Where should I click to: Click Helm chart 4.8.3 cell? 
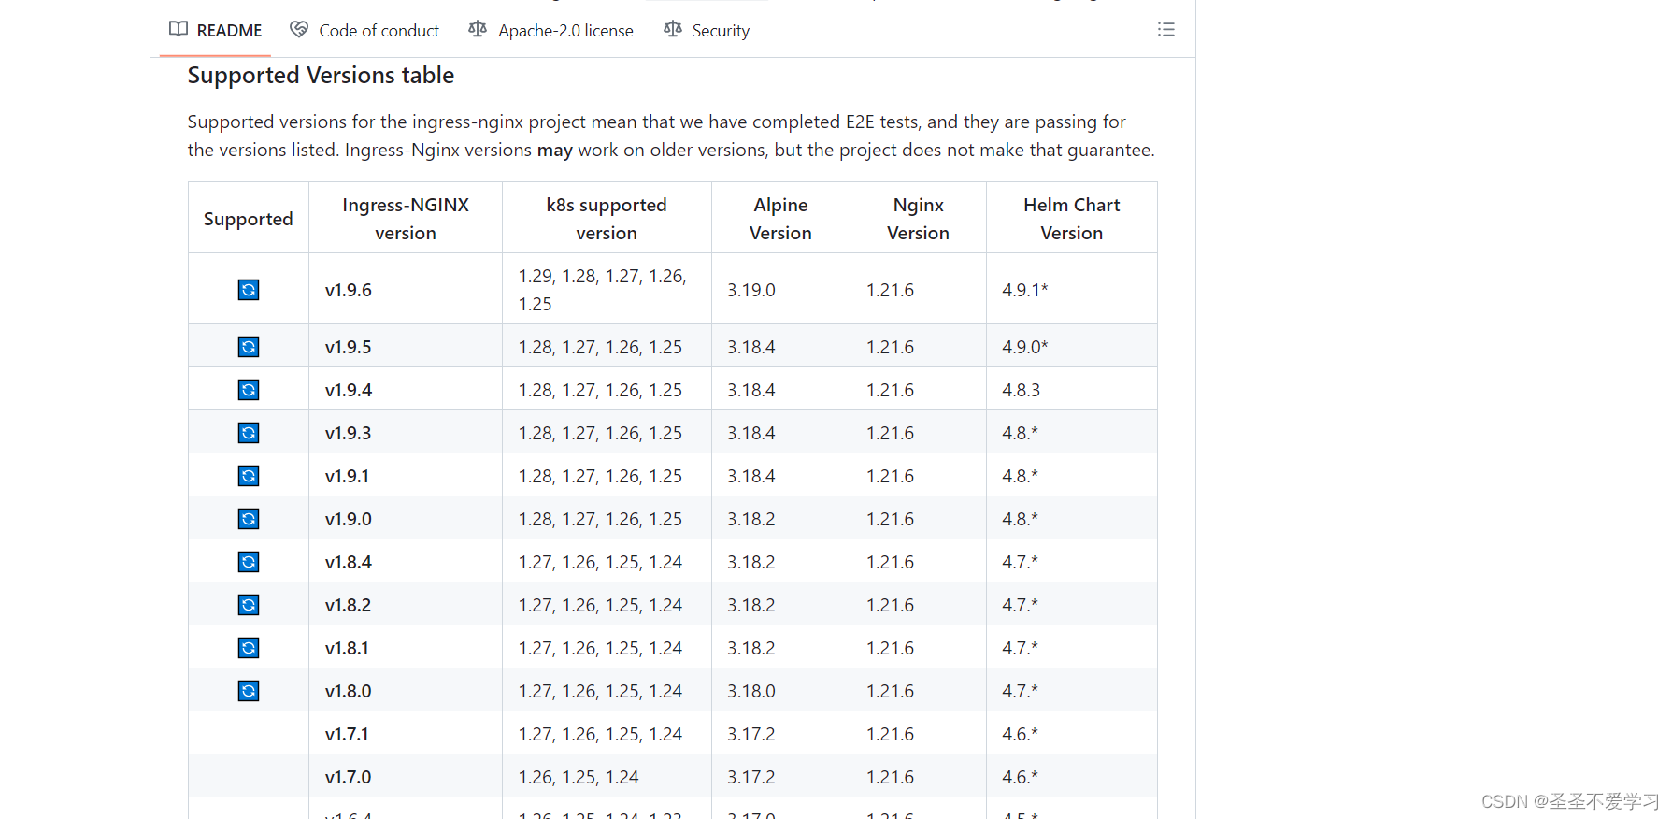1071,390
